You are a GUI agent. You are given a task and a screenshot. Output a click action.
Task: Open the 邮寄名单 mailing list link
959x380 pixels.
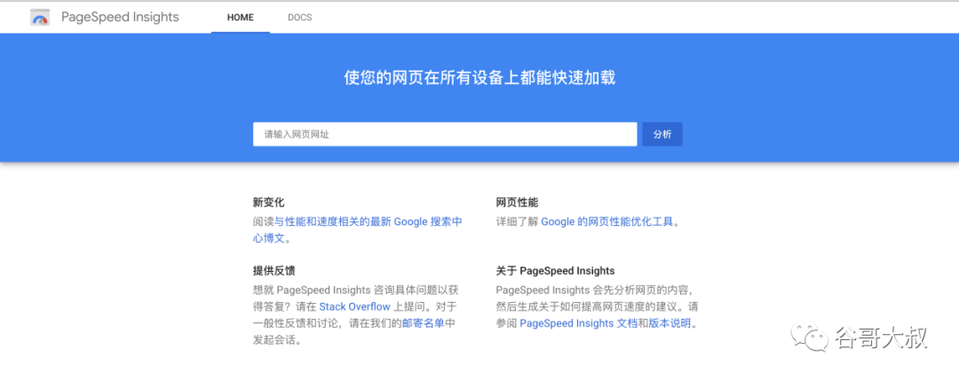423,323
